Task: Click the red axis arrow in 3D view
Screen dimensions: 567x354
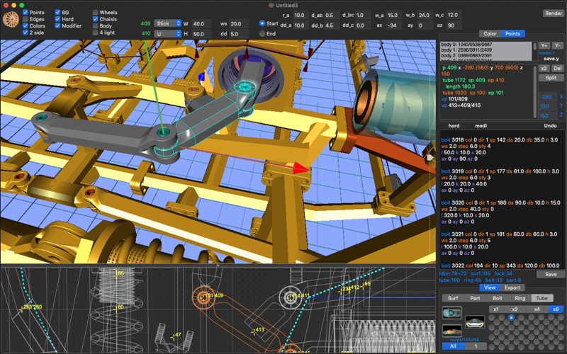Action: coord(300,168)
